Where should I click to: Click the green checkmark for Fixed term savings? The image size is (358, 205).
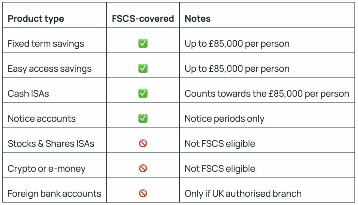(x=143, y=43)
